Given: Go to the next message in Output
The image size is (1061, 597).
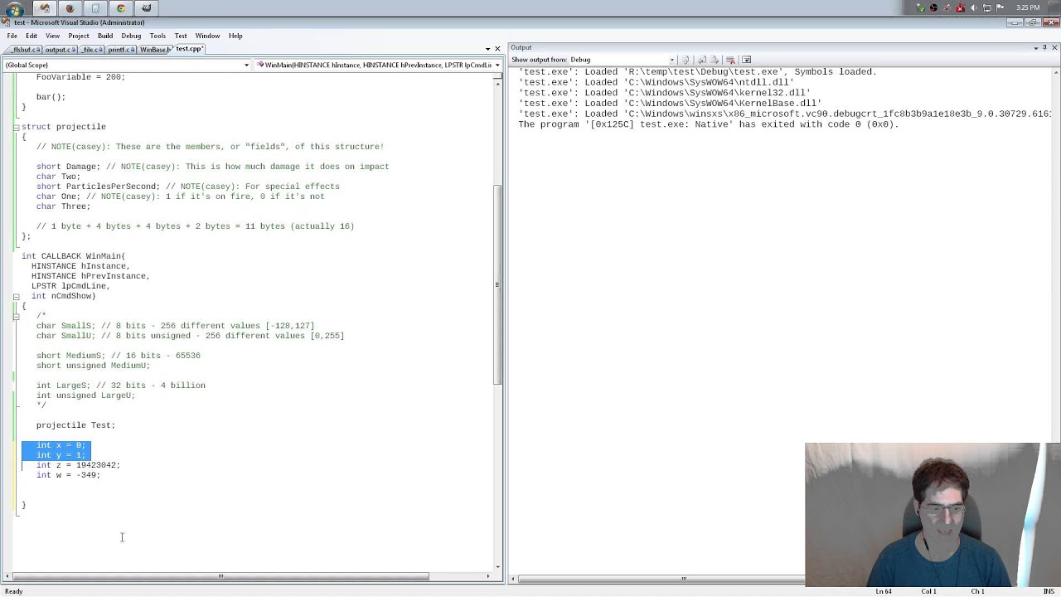Looking at the screenshot, I should [x=715, y=60].
